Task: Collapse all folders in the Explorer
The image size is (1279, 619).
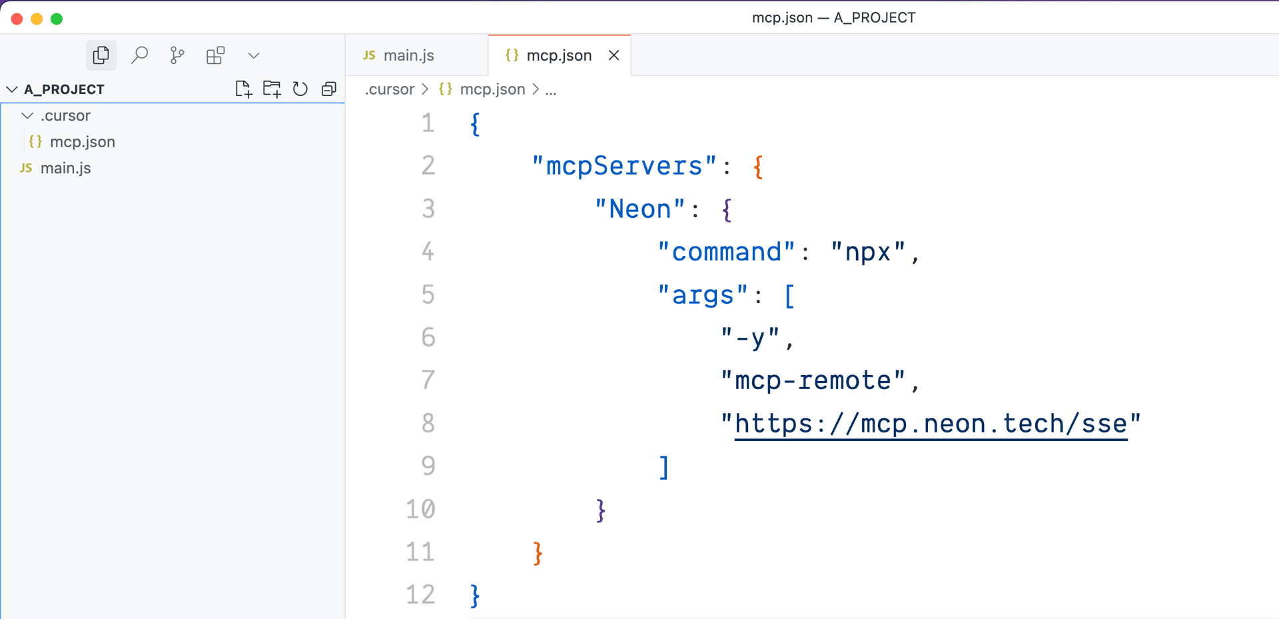Action: (x=328, y=89)
